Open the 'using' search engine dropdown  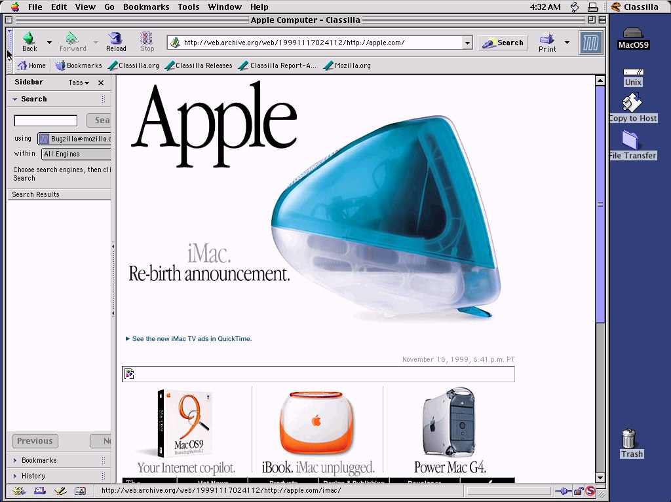[x=75, y=139]
